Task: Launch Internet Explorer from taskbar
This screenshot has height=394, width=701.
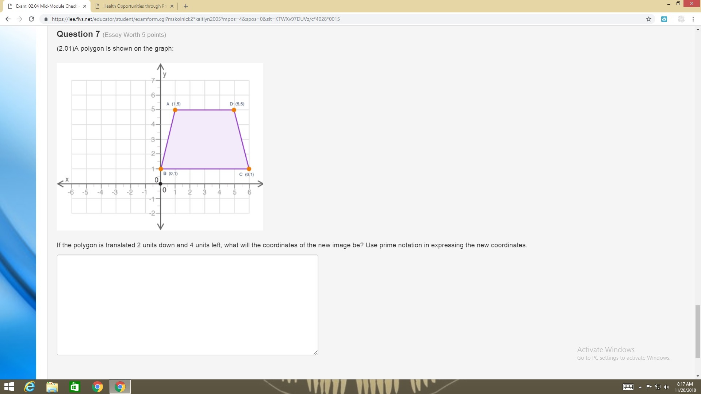Action: pyautogui.click(x=30, y=387)
